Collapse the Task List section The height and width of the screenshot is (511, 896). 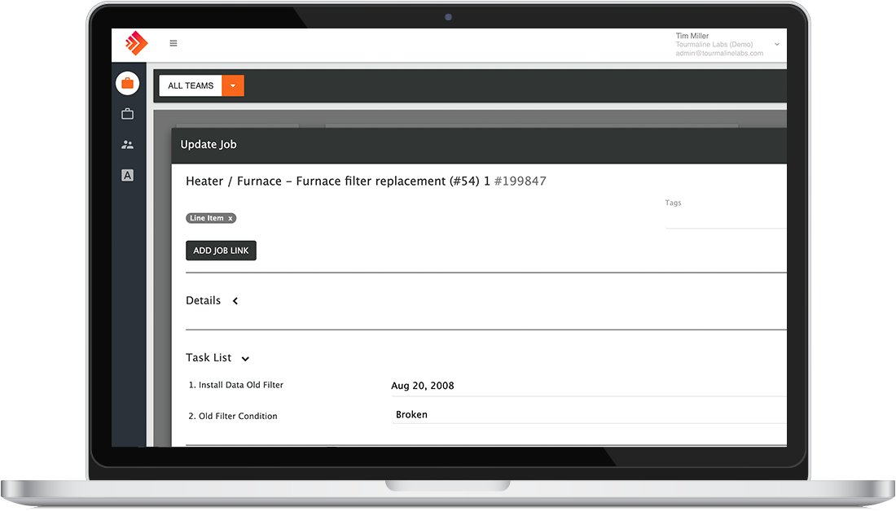pyautogui.click(x=245, y=358)
